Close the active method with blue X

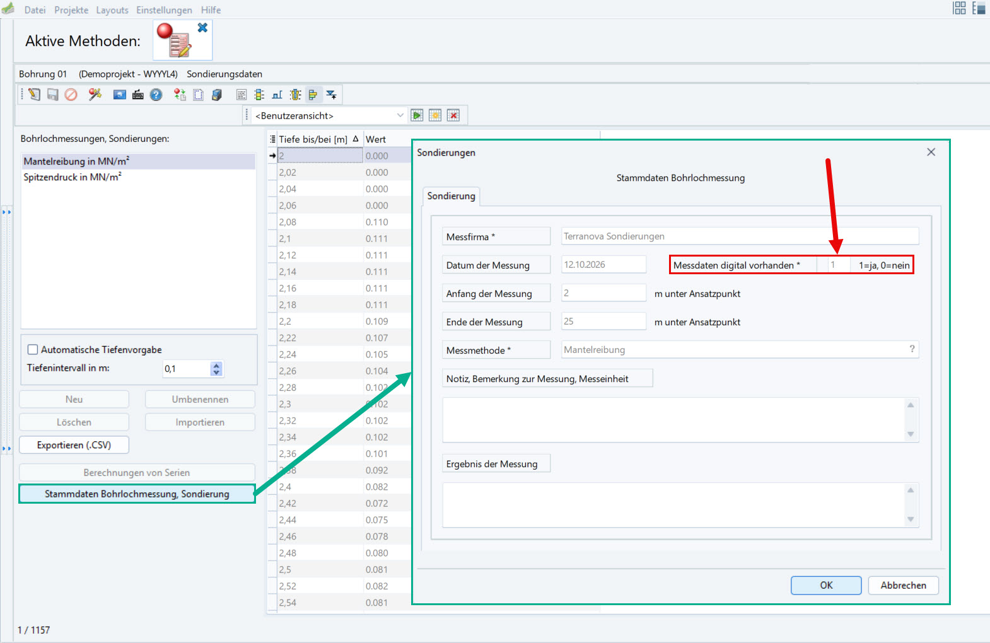click(x=202, y=28)
